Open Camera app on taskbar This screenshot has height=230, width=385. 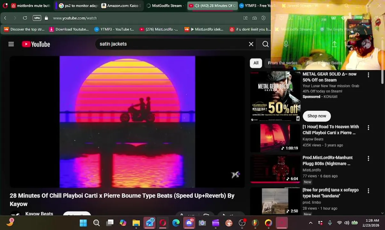202,223
